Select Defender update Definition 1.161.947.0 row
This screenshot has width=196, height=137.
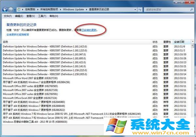[x=96, y=54]
